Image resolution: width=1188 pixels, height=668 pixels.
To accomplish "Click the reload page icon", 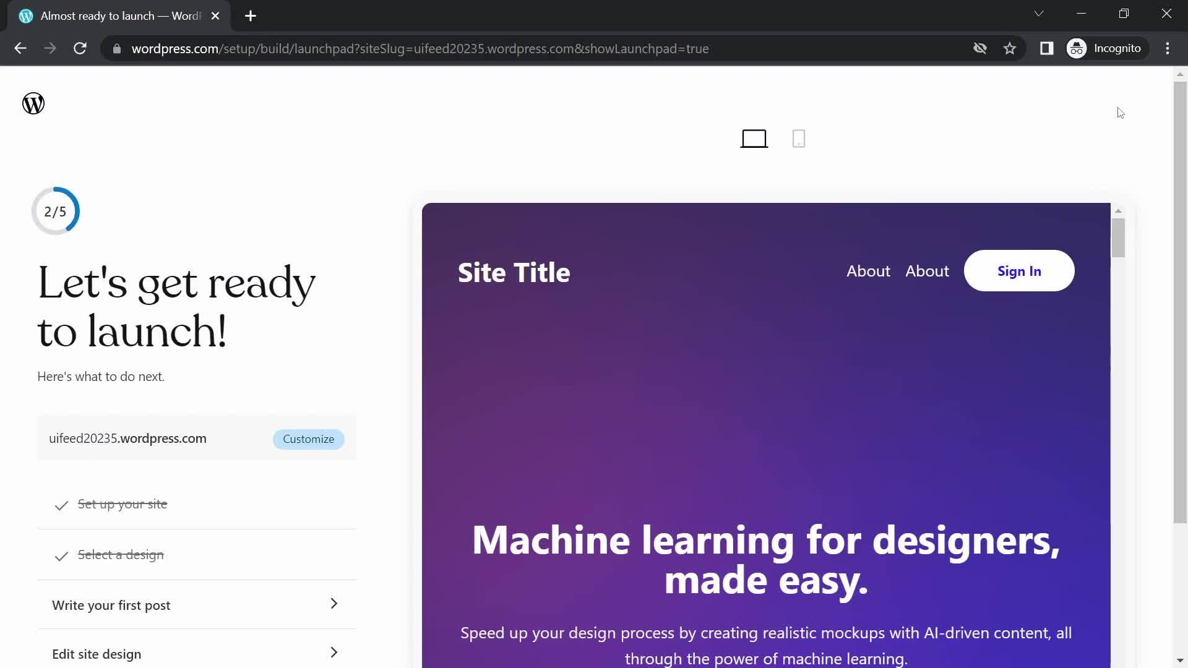I will coord(79,49).
